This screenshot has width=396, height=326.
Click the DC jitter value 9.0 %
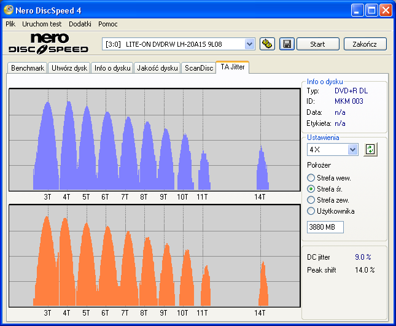[x=363, y=257]
